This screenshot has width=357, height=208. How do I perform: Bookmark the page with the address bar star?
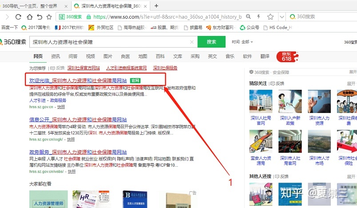(x=270, y=16)
